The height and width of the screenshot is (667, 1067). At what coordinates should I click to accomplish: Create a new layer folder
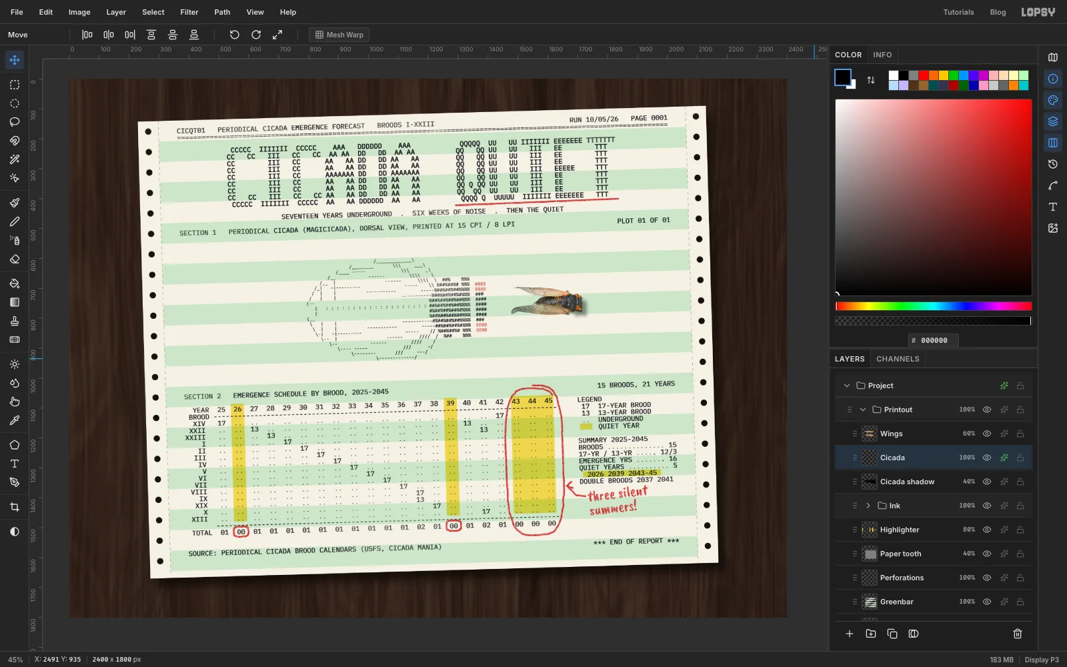click(871, 634)
